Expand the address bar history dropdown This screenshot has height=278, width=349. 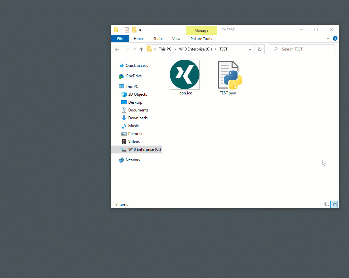click(250, 49)
